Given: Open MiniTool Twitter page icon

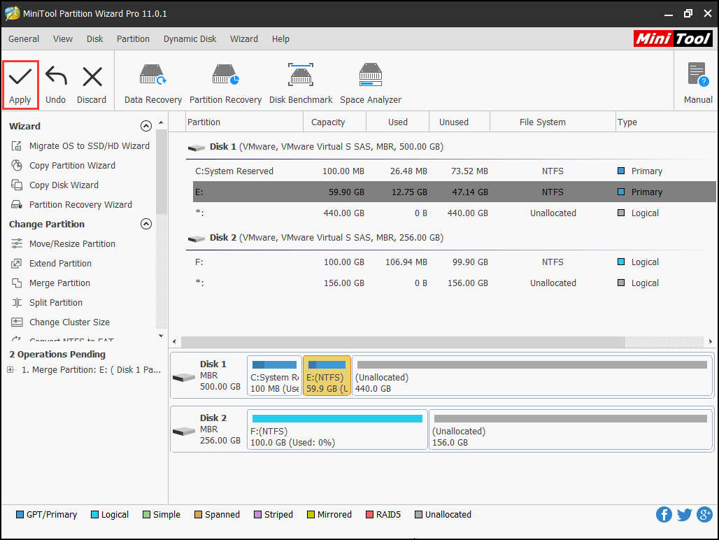Looking at the screenshot, I should pyautogui.click(x=684, y=514).
